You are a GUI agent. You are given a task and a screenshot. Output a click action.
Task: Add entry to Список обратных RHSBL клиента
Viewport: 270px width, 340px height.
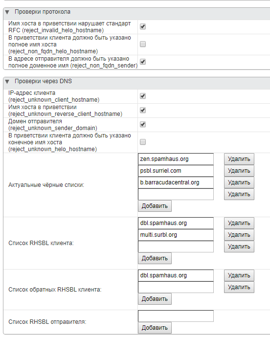(155, 299)
